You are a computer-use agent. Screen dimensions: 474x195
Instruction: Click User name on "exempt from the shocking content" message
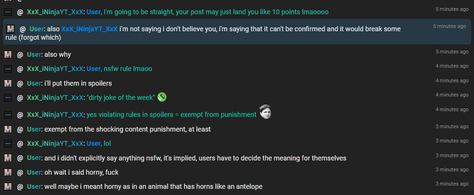coord(34,129)
